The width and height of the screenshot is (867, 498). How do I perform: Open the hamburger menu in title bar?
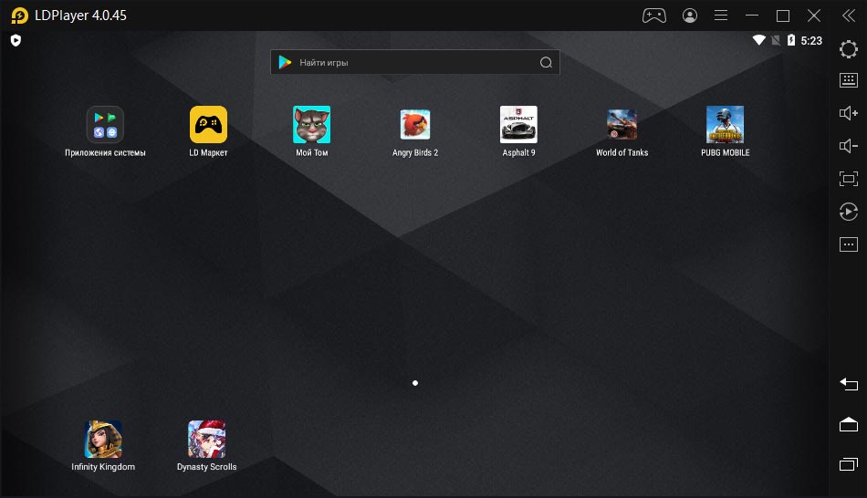[720, 16]
